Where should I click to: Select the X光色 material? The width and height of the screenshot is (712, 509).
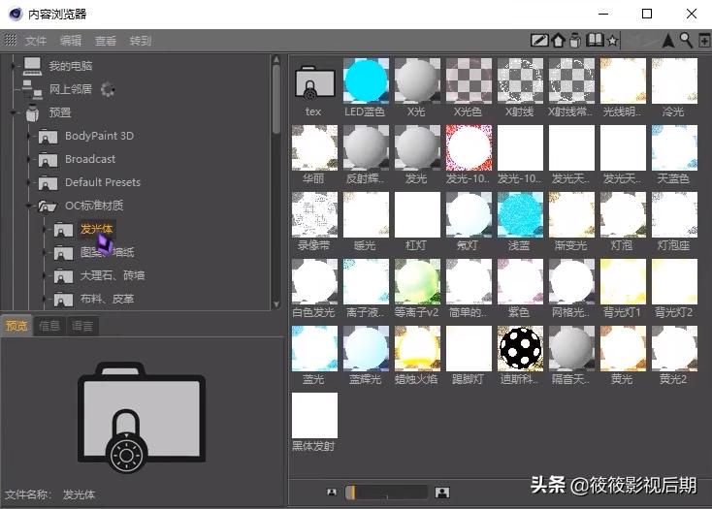tap(469, 80)
